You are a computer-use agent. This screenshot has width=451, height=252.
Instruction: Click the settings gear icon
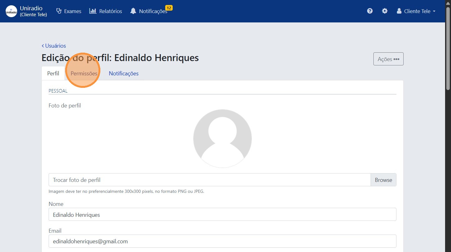[385, 11]
